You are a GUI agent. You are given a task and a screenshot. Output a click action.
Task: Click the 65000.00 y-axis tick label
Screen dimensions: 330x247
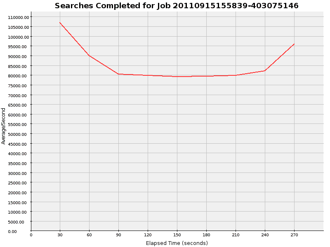point(18,105)
